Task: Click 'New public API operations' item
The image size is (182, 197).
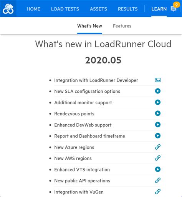Action: click(x=82, y=181)
